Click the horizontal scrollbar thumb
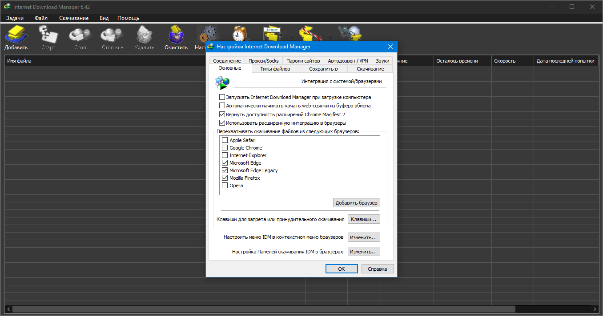 pos(264,309)
